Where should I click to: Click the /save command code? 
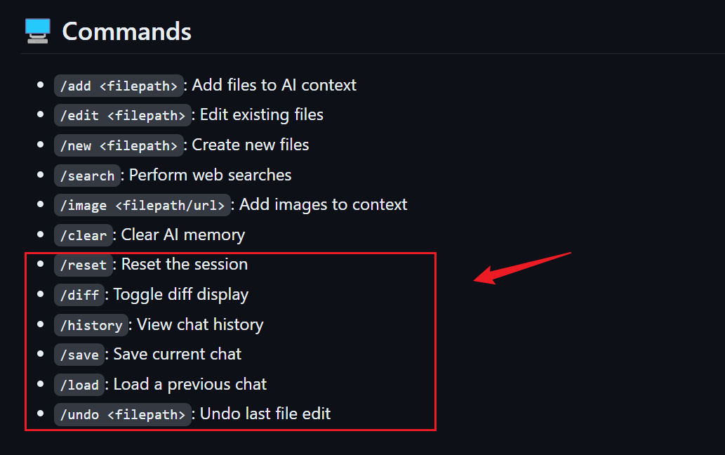[79, 355]
